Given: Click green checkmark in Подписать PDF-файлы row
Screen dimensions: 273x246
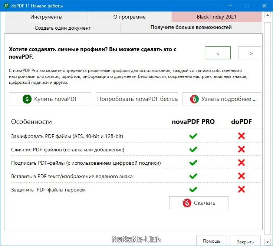Looking at the screenshot, I should pyautogui.click(x=193, y=163).
